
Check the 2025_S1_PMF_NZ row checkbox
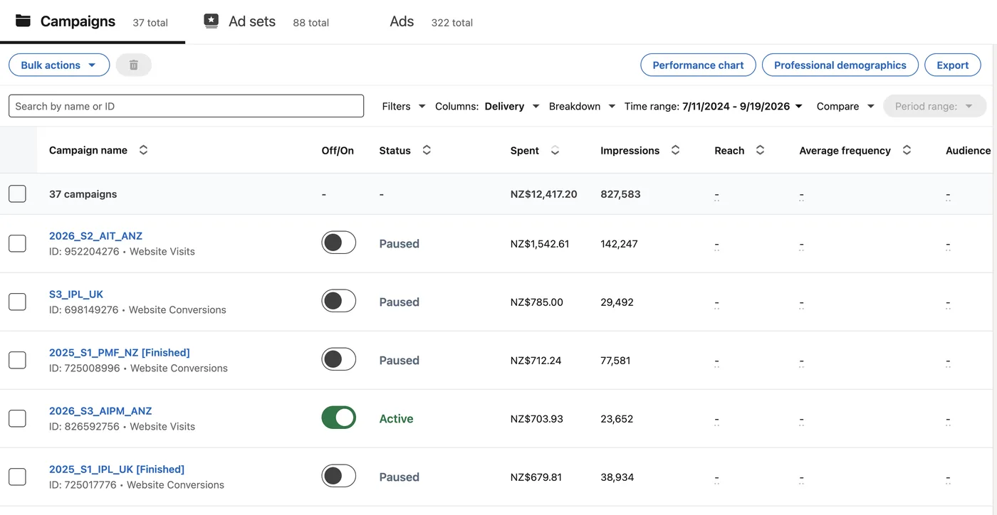17,360
